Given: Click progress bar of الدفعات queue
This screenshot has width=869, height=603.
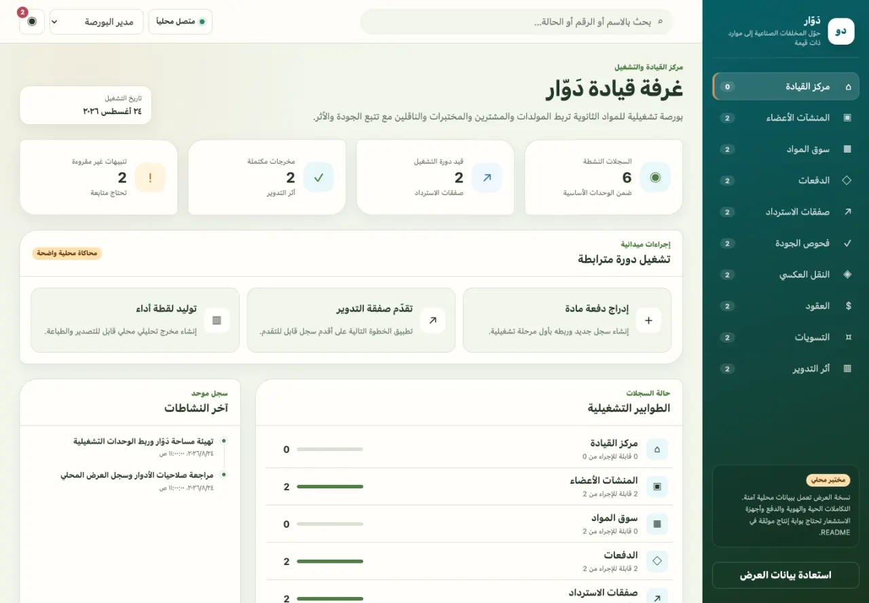Looking at the screenshot, I should tap(330, 561).
